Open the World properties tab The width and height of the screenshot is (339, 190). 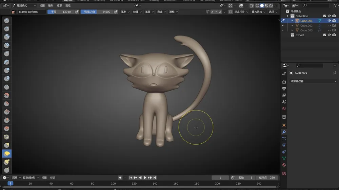(284, 109)
